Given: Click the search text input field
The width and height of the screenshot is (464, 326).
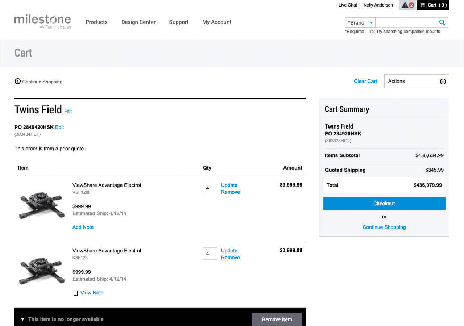Looking at the screenshot, I should click(x=407, y=22).
